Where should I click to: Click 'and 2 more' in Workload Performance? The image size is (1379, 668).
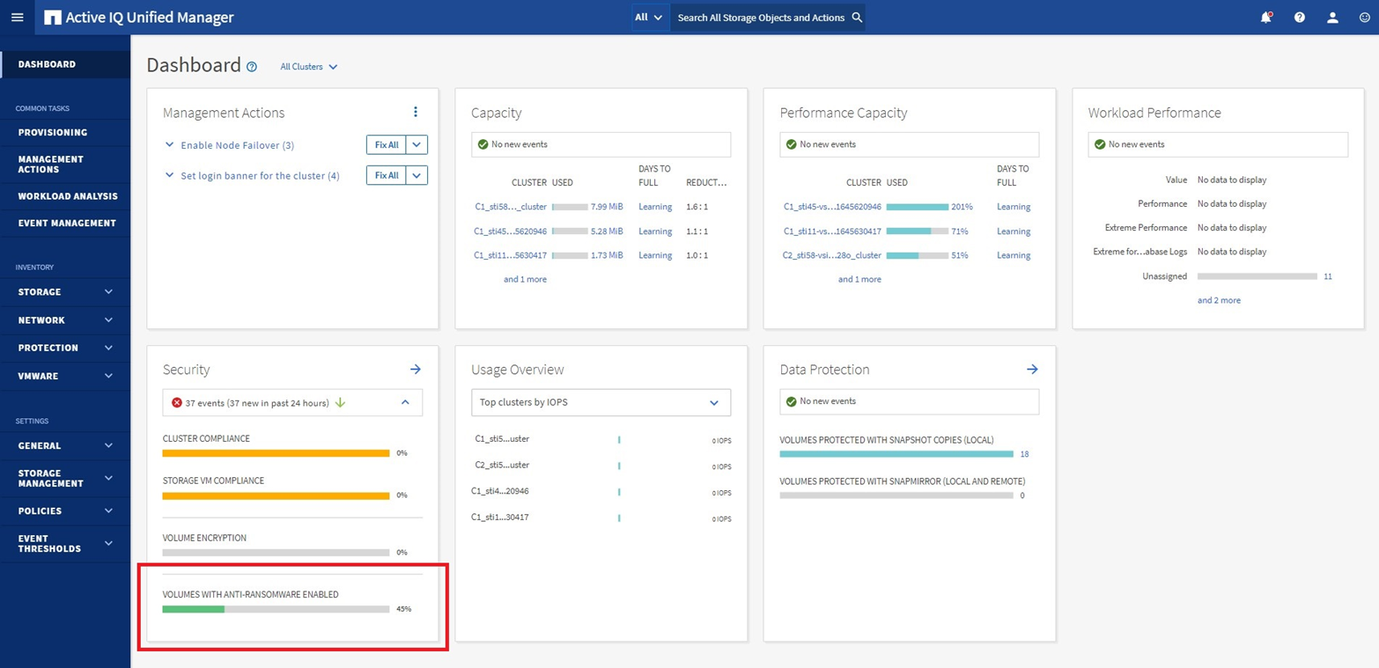(x=1219, y=300)
